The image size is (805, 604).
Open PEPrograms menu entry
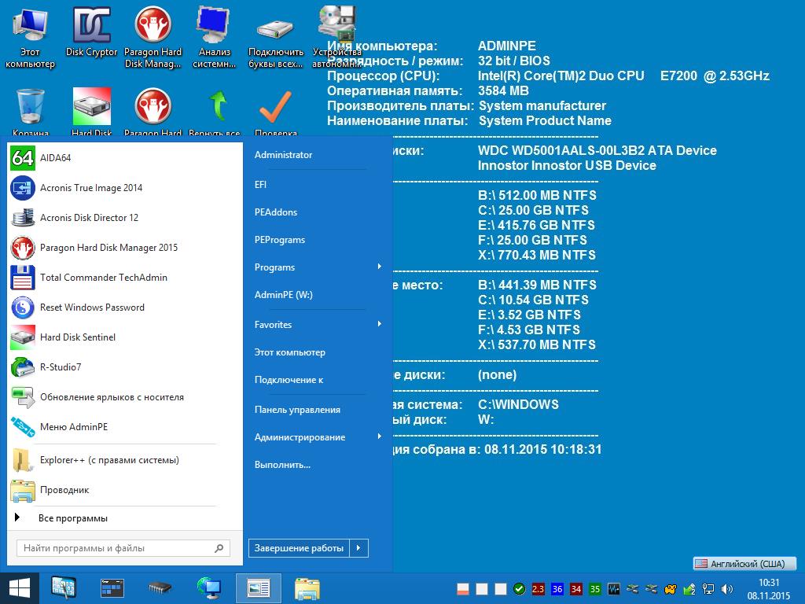(280, 240)
